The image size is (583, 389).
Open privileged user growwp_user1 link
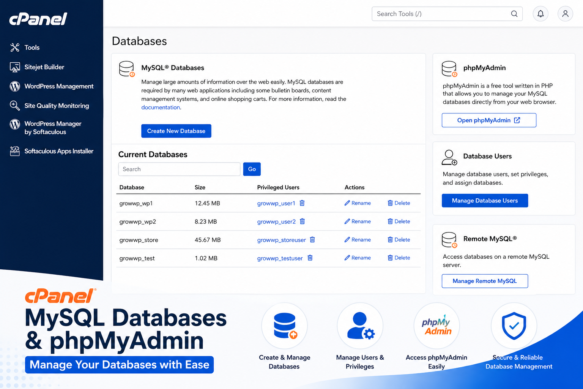(x=276, y=204)
